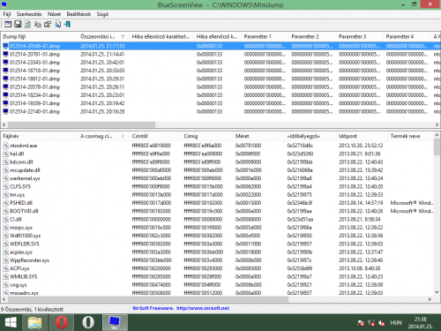Click lower pane horizontal scroll left arrow
This screenshot has height=331, width=441.
click(4, 299)
